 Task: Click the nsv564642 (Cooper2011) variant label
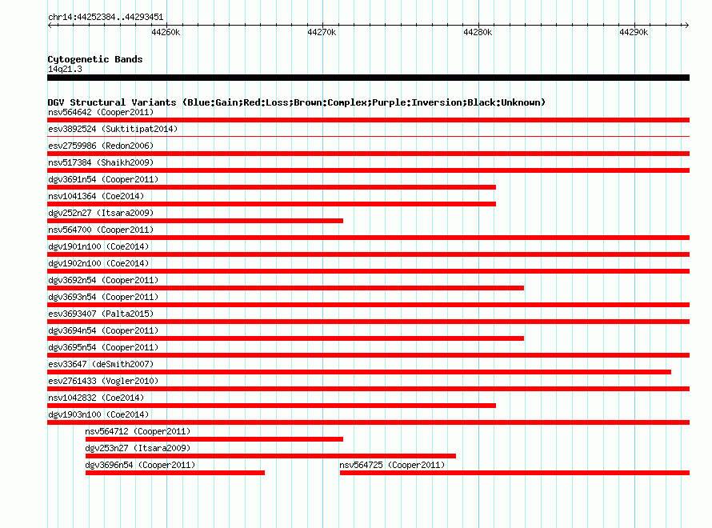tap(101, 112)
